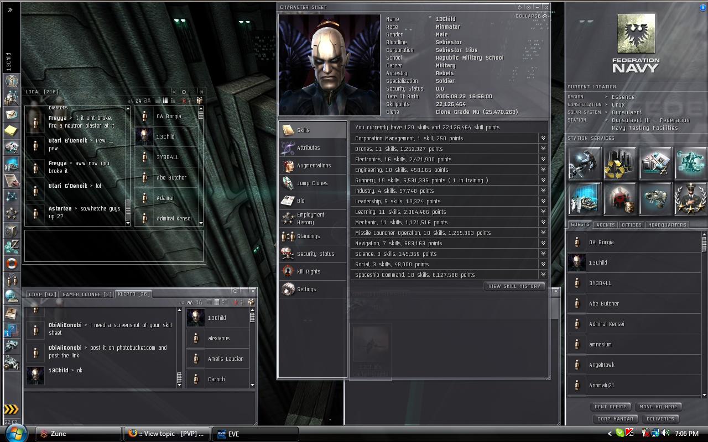Click the Move HQ Here button
Viewport: 708px width, 442px height.
point(658,407)
